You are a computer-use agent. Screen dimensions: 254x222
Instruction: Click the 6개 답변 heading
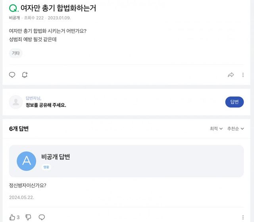point(19,129)
